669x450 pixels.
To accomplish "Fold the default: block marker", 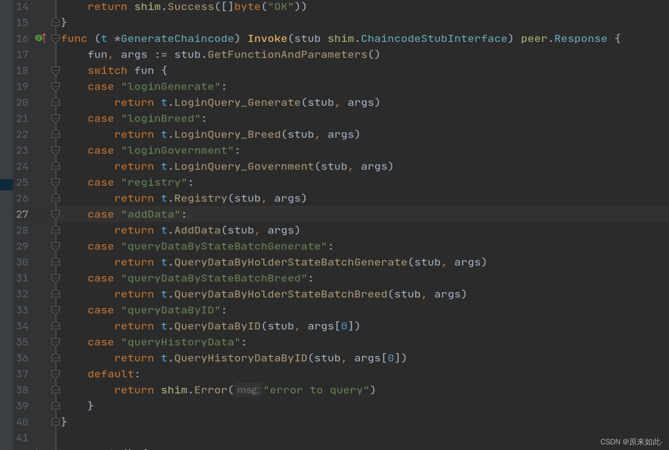I will [x=56, y=374].
